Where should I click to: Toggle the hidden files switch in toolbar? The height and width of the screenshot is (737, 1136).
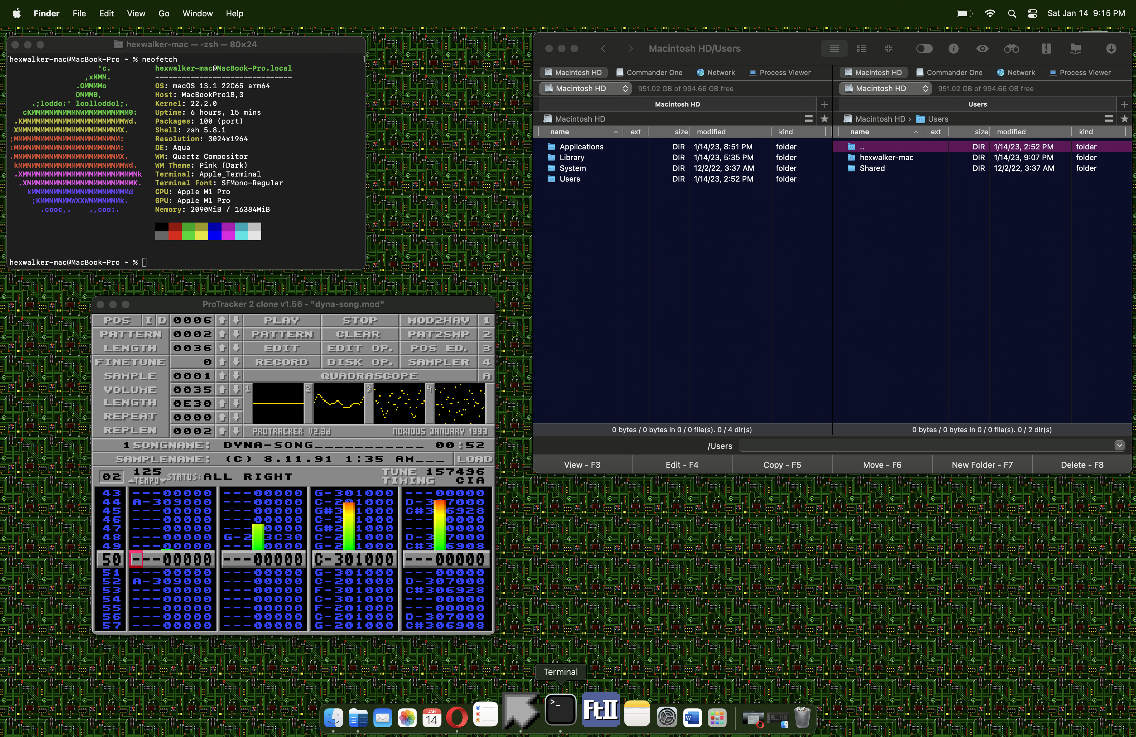click(924, 49)
